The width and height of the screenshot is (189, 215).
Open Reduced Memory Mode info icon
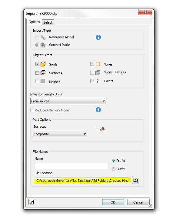[98, 110]
